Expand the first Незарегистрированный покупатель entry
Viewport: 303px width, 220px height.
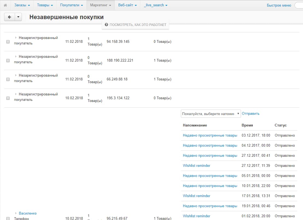point(16,38)
